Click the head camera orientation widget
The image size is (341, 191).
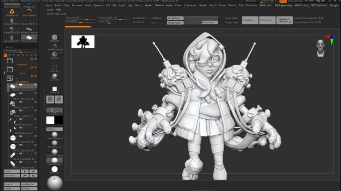[x=321, y=48]
